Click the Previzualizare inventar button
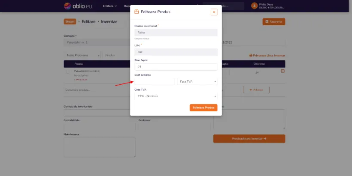The height and width of the screenshot is (176, 352). (249, 139)
